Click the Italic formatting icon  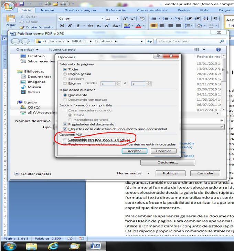(70, 26)
